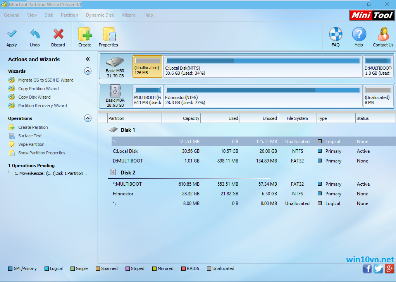396x282 pixels.
Task: Click the Partition Recovery Wizard icon
Action: (12, 106)
